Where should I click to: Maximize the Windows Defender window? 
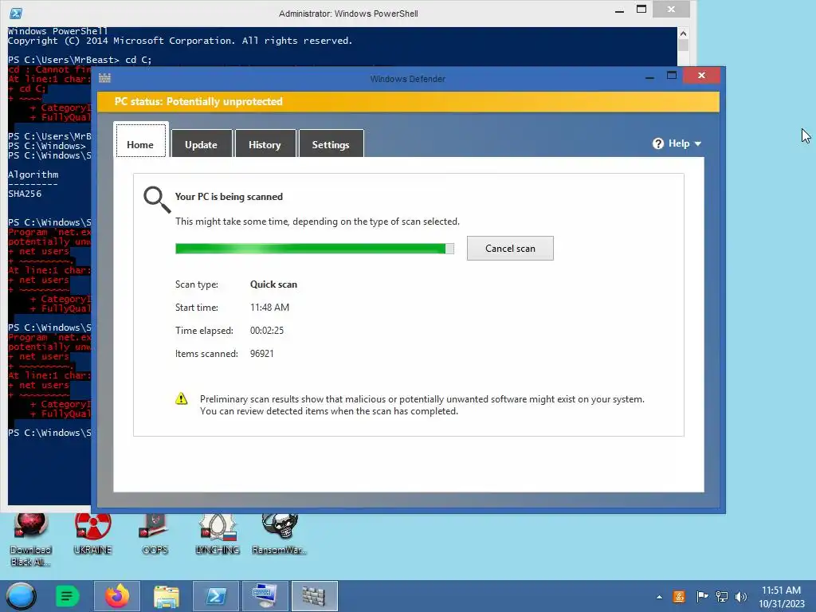(672, 76)
